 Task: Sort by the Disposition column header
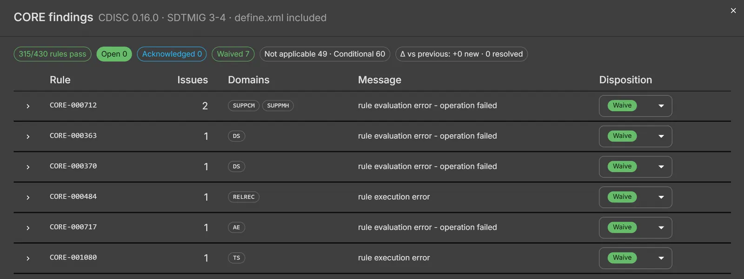[625, 80]
